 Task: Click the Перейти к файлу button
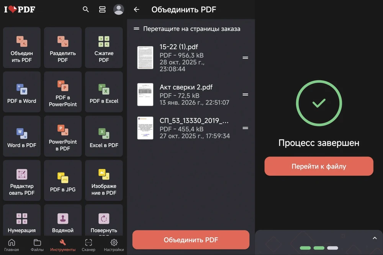(319, 167)
